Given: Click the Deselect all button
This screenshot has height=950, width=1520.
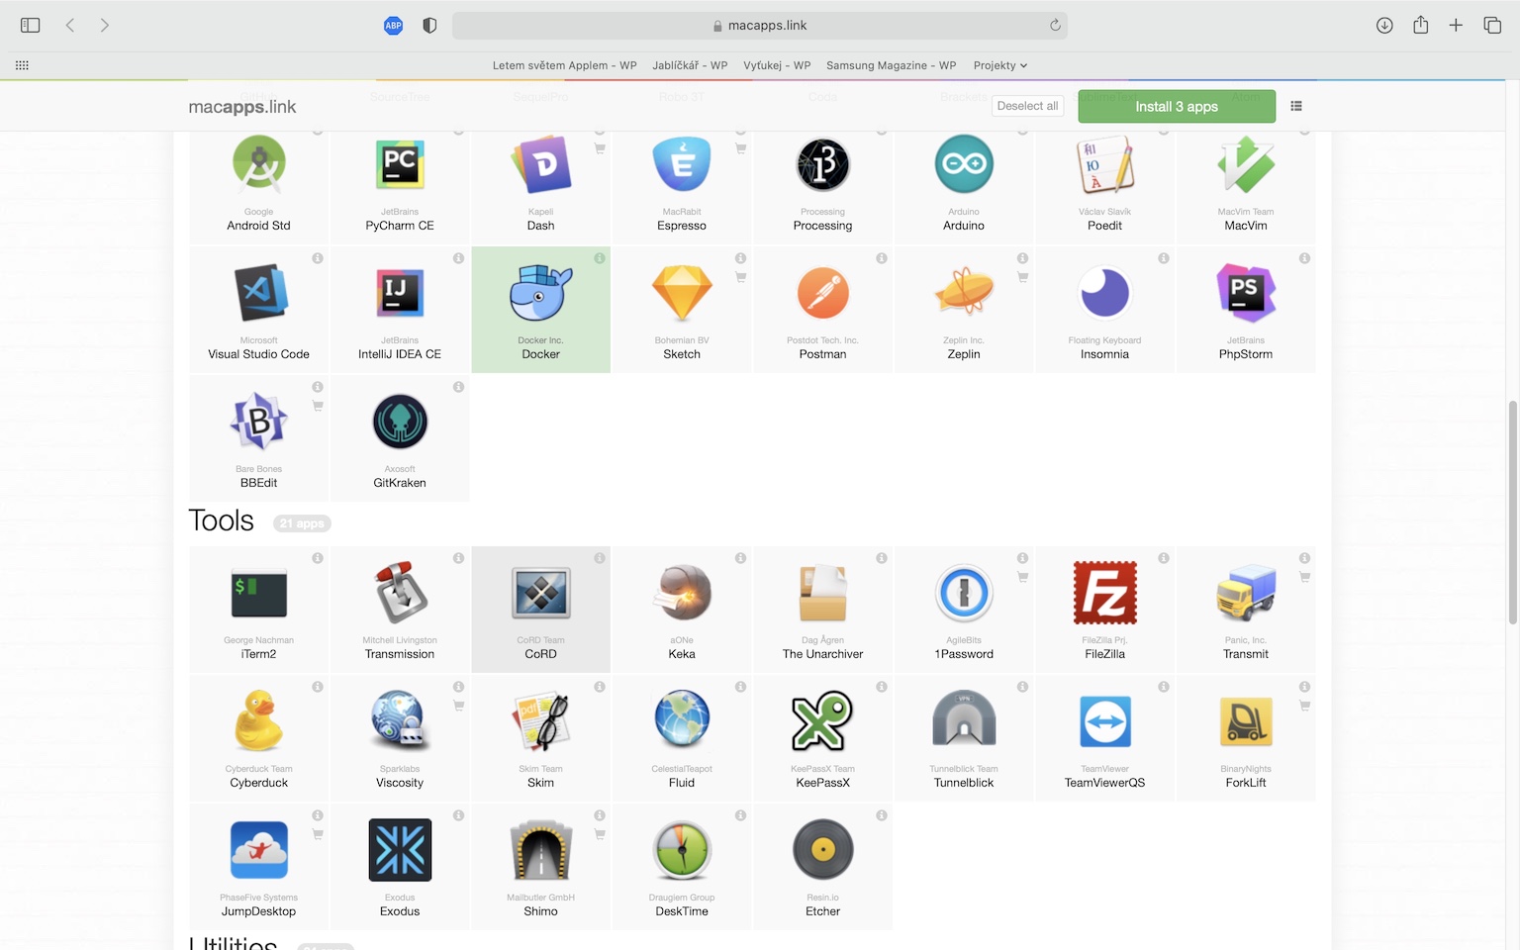Looking at the screenshot, I should [x=1027, y=106].
